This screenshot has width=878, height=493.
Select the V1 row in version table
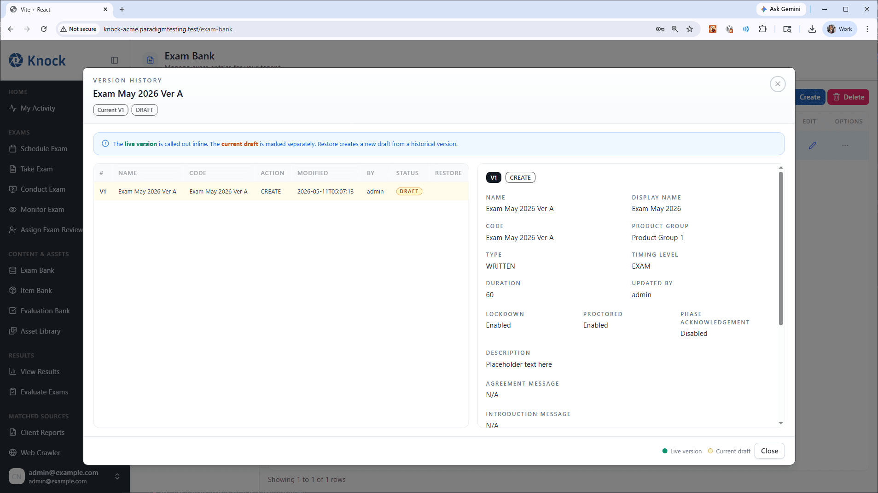tap(281, 191)
